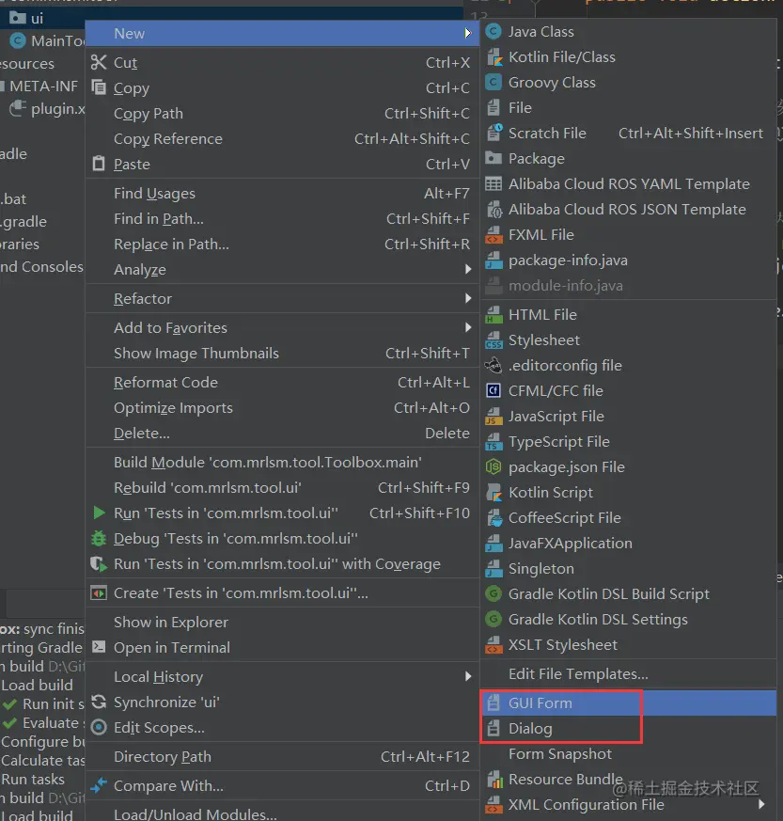Choose Form Snapshot

click(x=628, y=754)
